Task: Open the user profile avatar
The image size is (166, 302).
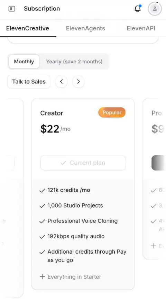Action: coord(155,9)
